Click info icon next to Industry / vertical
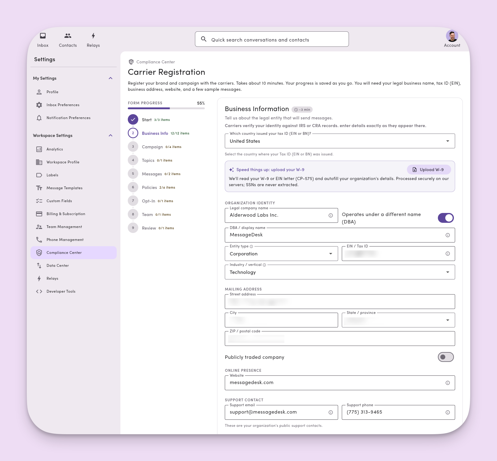Image resolution: width=497 pixels, height=461 pixels. tap(265, 265)
